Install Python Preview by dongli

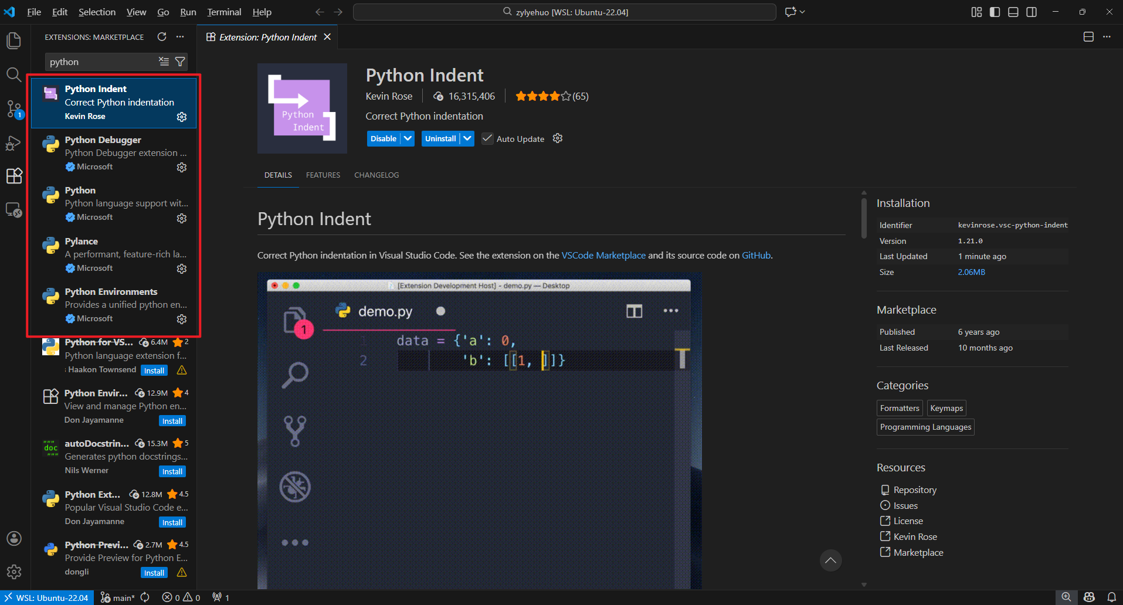(154, 573)
